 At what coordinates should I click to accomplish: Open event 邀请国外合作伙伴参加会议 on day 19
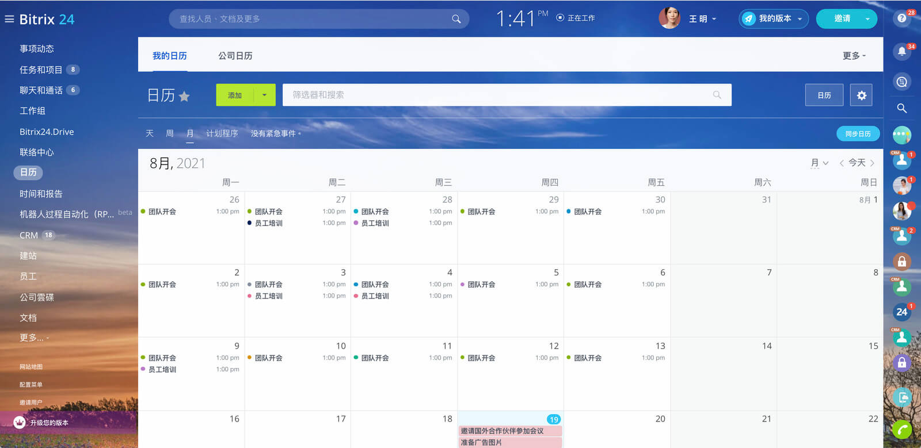(x=511, y=431)
